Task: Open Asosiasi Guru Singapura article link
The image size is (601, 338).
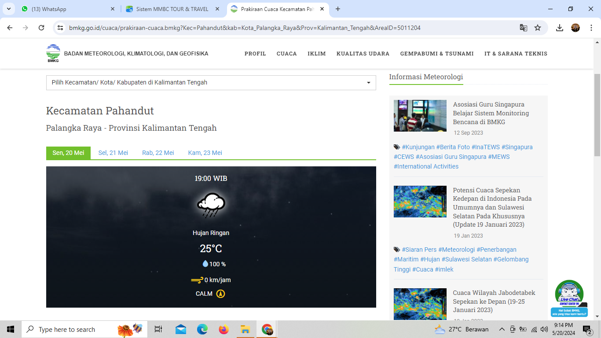Action: pyautogui.click(x=491, y=113)
